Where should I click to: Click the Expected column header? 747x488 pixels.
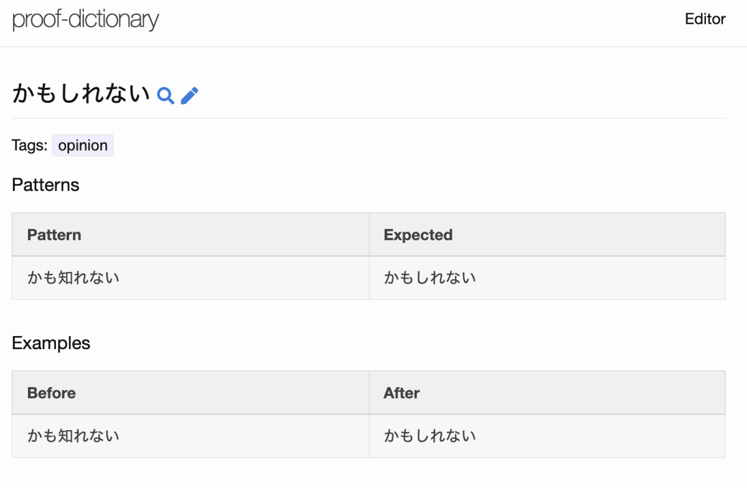[x=547, y=235]
